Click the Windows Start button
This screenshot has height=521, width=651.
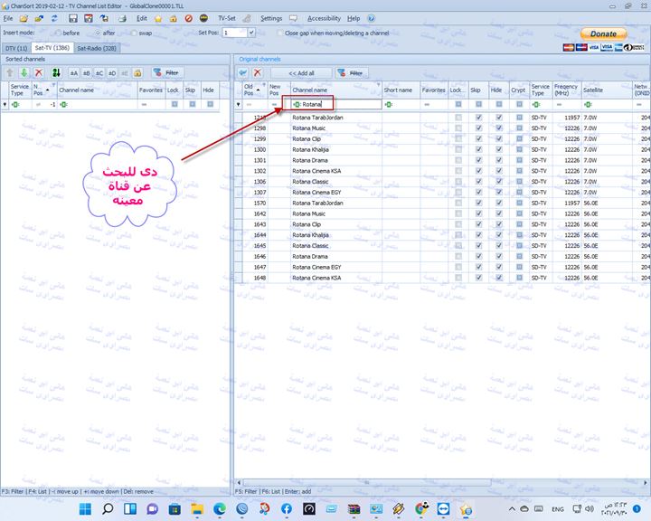(86, 508)
